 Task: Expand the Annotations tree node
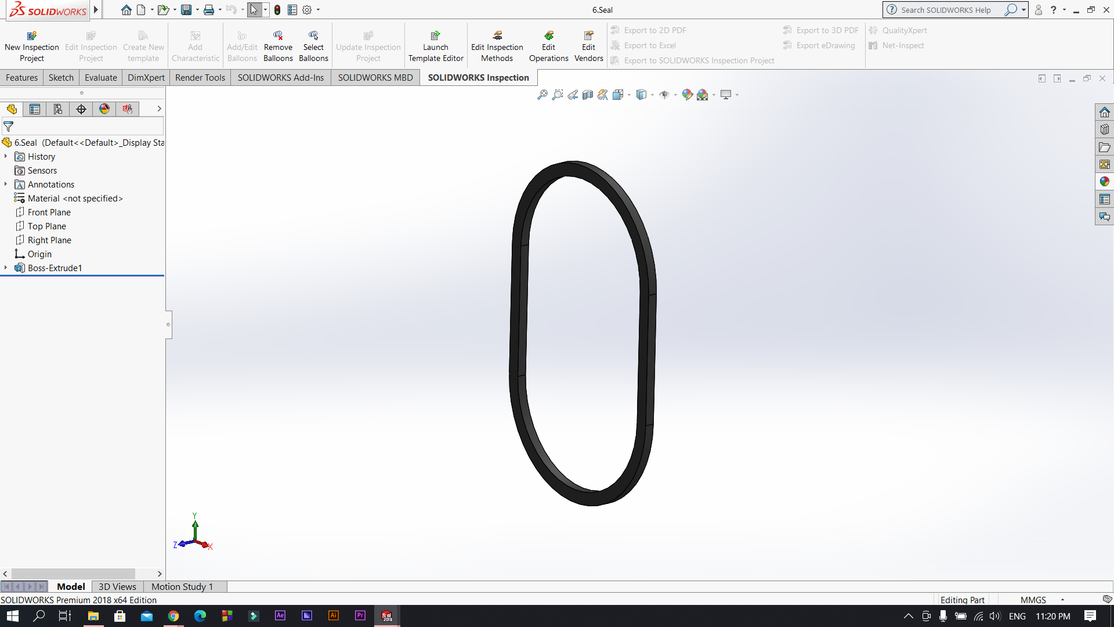tap(6, 184)
